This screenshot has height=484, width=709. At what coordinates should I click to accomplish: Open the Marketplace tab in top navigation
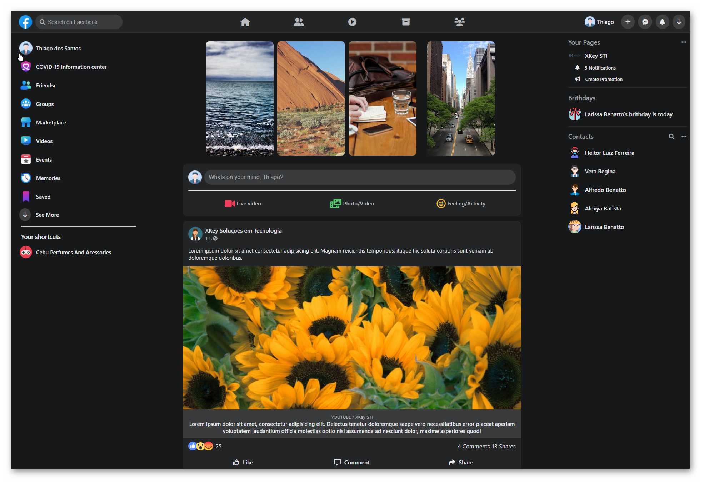(406, 22)
